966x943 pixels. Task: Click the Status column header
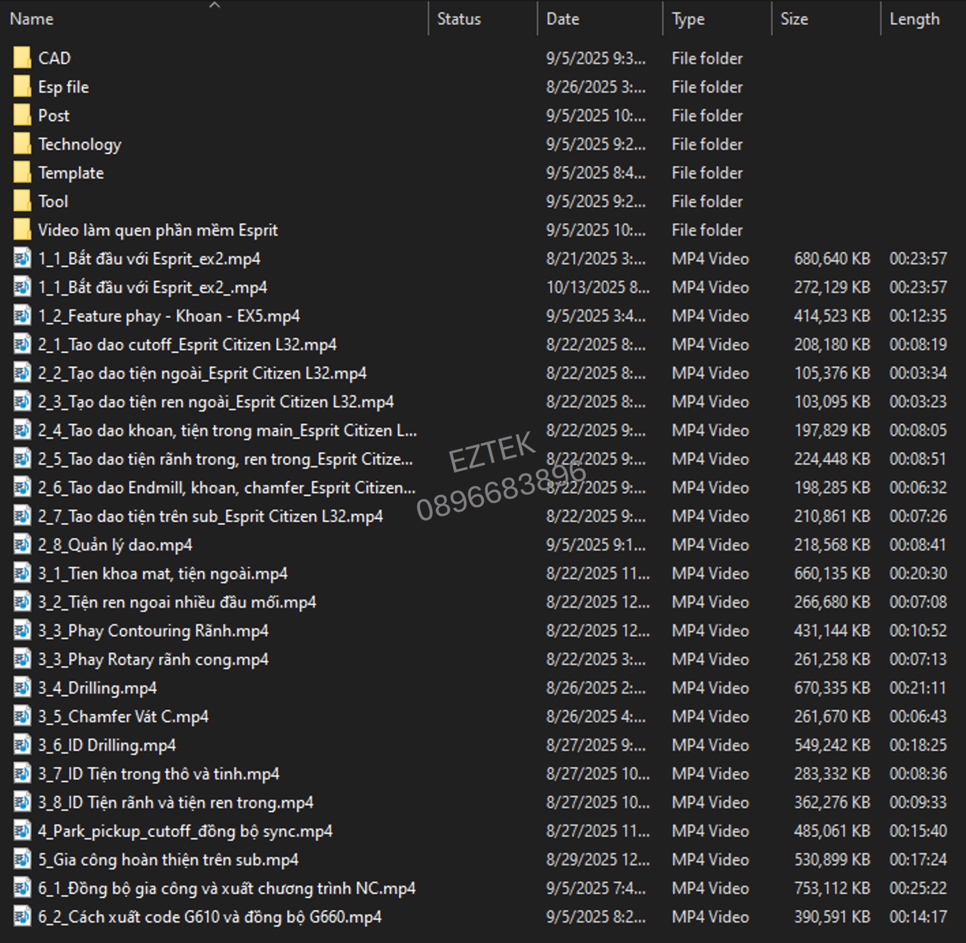coord(458,19)
